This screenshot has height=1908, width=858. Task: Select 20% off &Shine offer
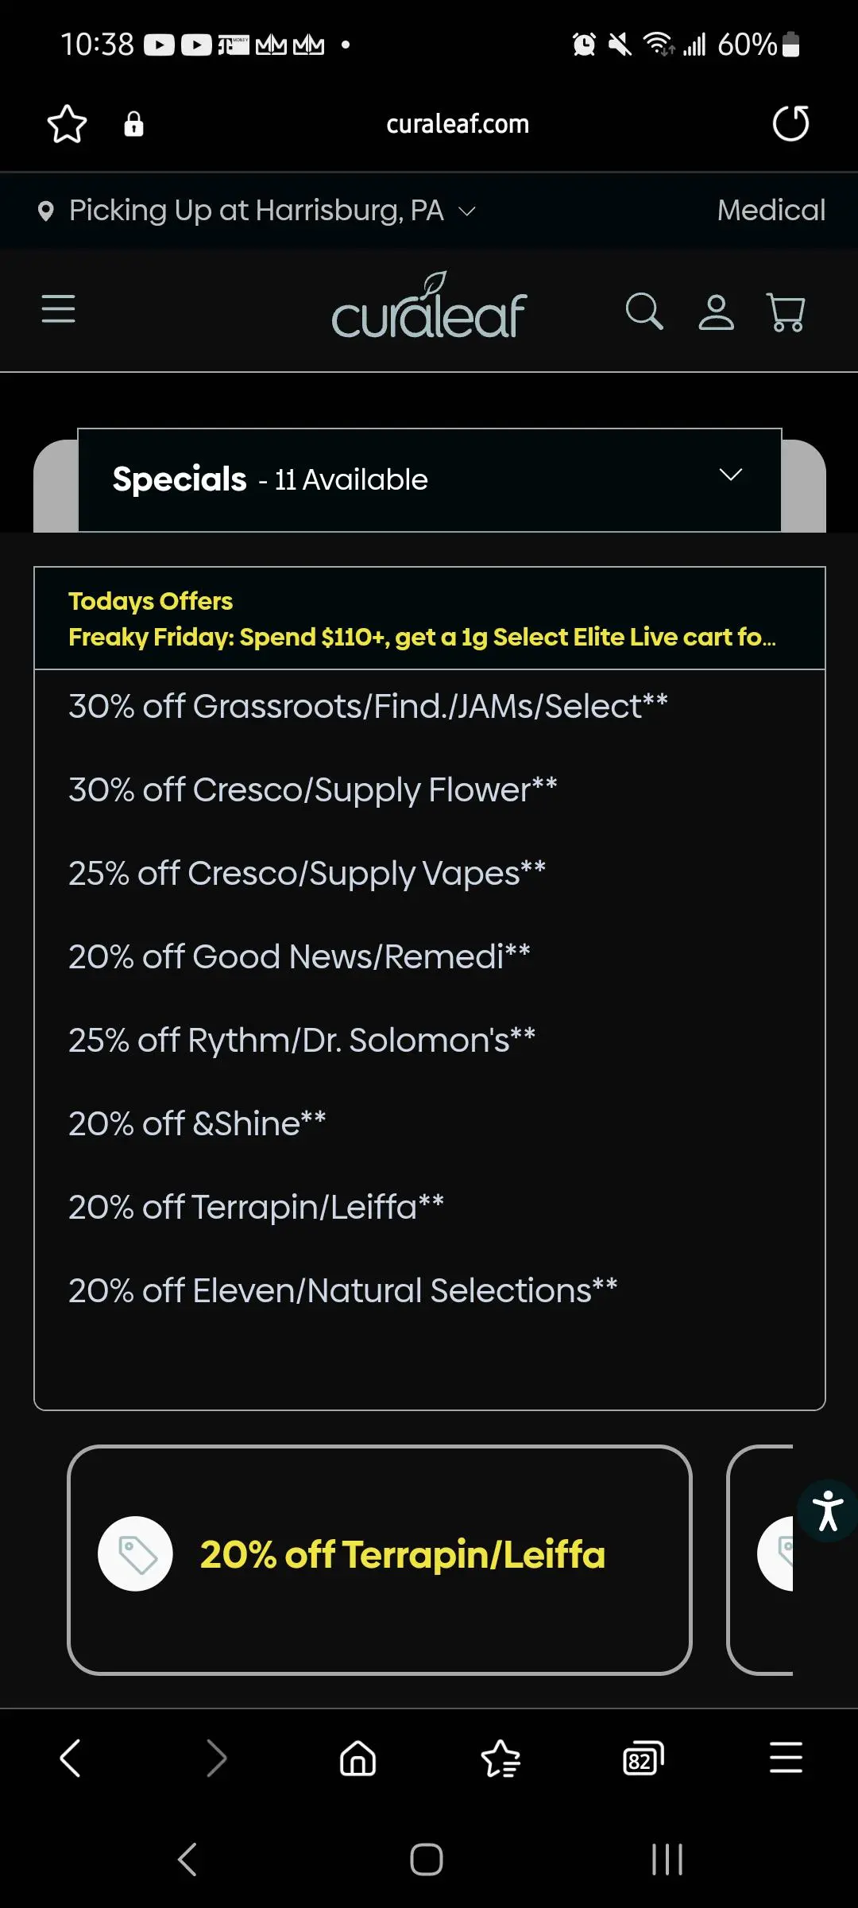[197, 1124]
